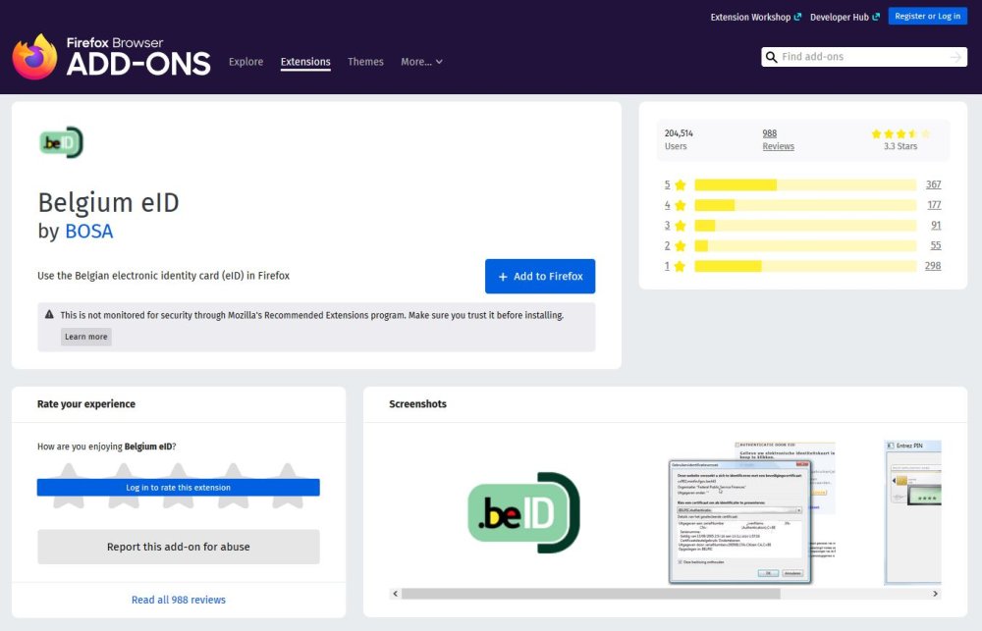
Task: Click the 4-star rating bar
Action: click(805, 205)
